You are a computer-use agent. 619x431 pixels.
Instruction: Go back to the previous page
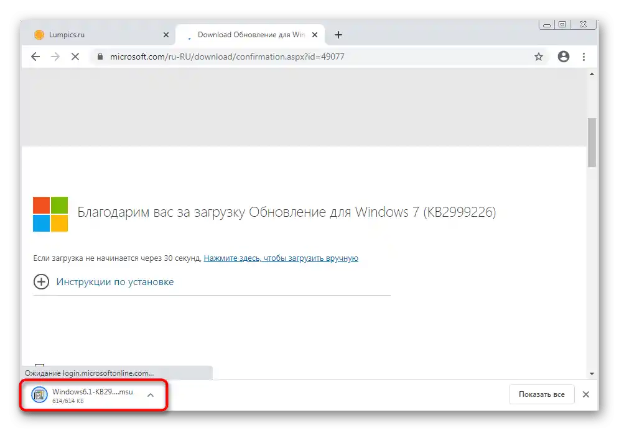[x=35, y=57]
